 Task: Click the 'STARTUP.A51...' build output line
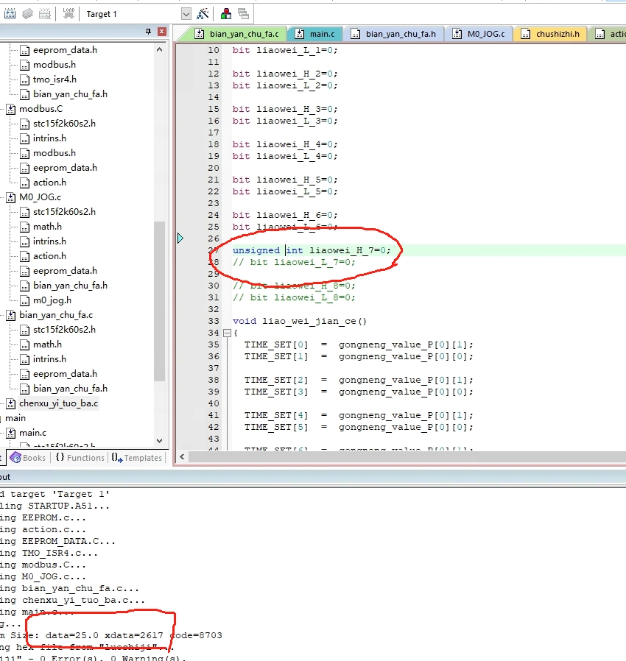coord(54,506)
